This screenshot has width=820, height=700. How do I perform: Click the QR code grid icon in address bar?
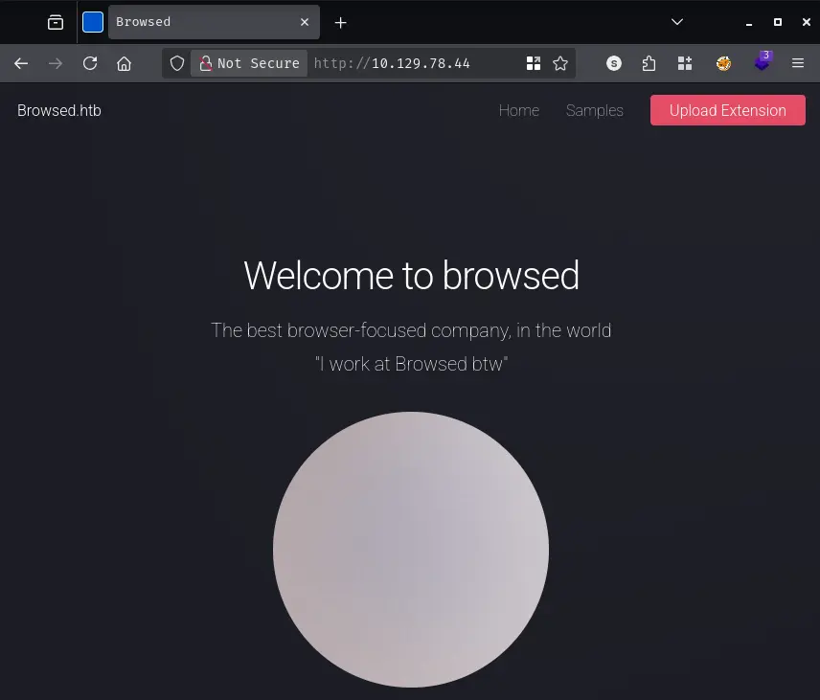pos(534,63)
